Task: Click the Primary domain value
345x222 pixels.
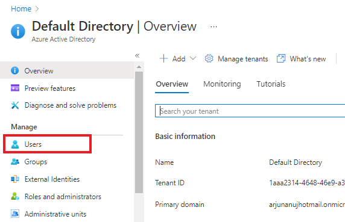Action: [x=307, y=205]
